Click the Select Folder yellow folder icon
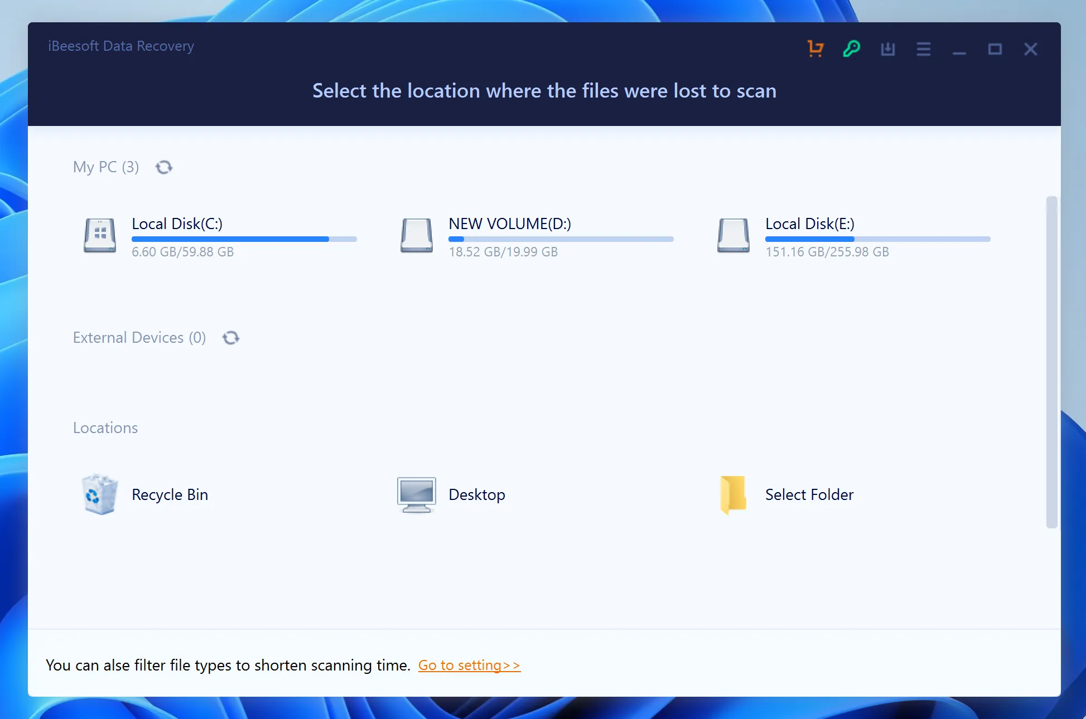The width and height of the screenshot is (1086, 719). click(x=733, y=494)
